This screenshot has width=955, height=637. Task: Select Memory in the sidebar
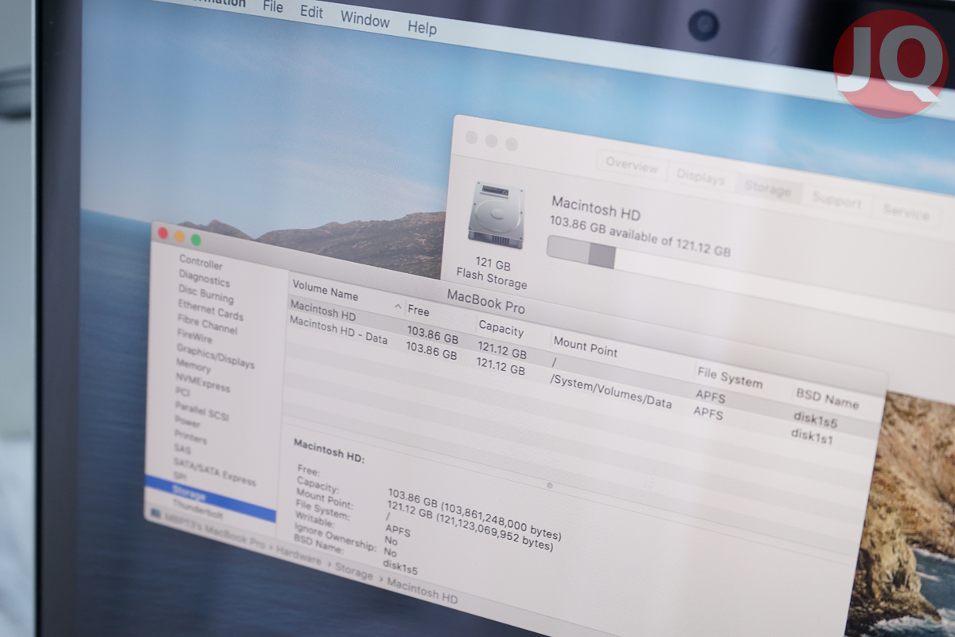(193, 365)
